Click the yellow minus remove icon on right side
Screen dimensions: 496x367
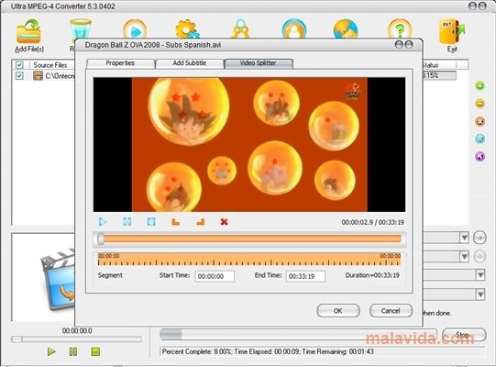(479, 104)
